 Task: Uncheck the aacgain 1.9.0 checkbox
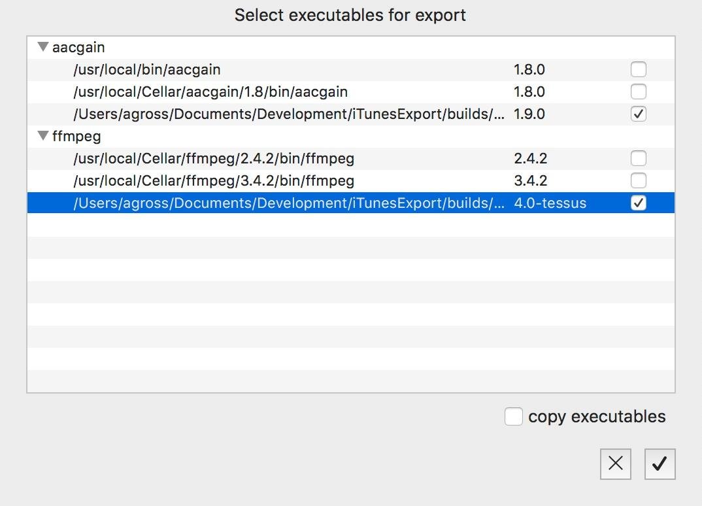[x=638, y=114]
